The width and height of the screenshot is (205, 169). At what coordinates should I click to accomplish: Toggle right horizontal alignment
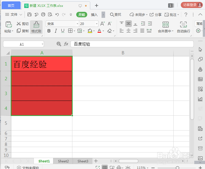[135, 31]
